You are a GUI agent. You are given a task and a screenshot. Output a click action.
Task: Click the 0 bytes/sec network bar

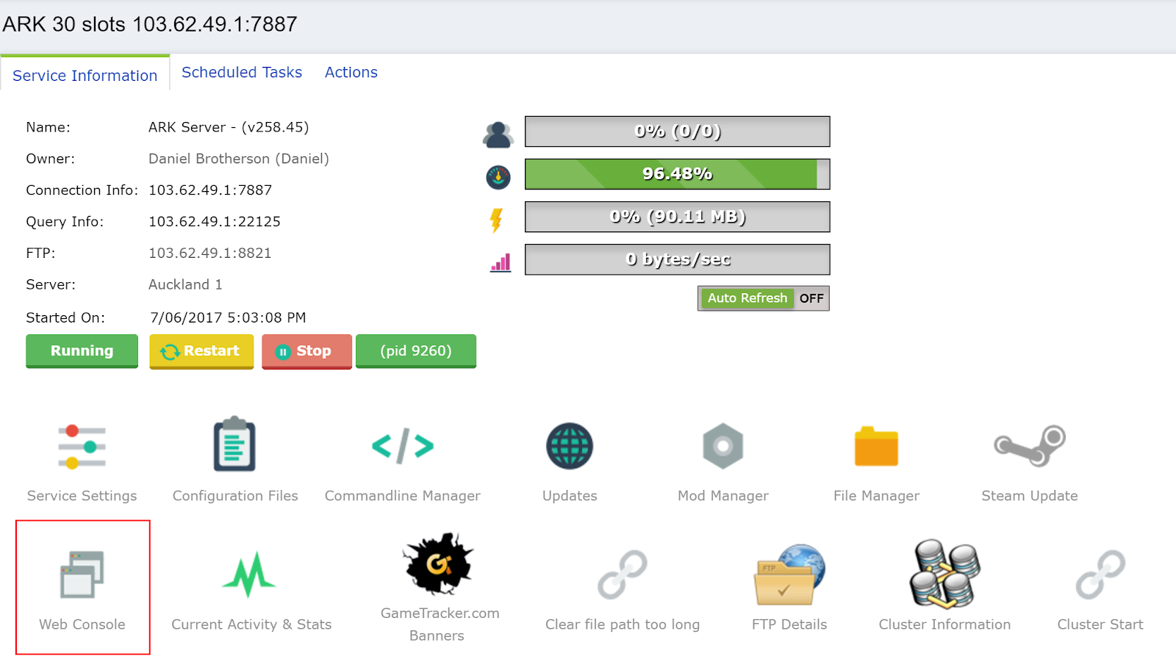(678, 259)
